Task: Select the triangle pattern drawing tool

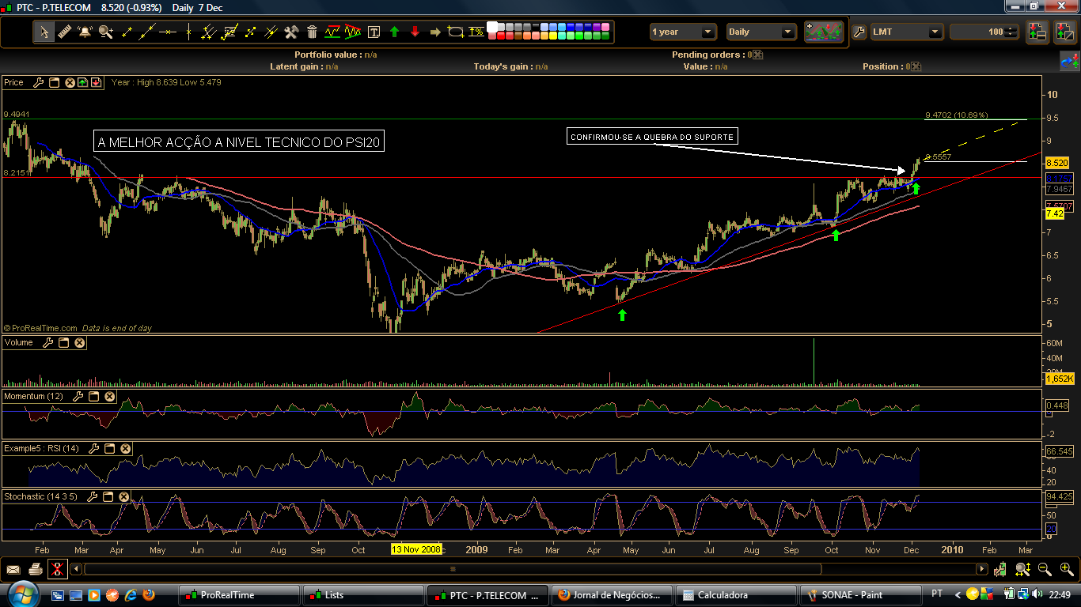Action: [x=353, y=32]
